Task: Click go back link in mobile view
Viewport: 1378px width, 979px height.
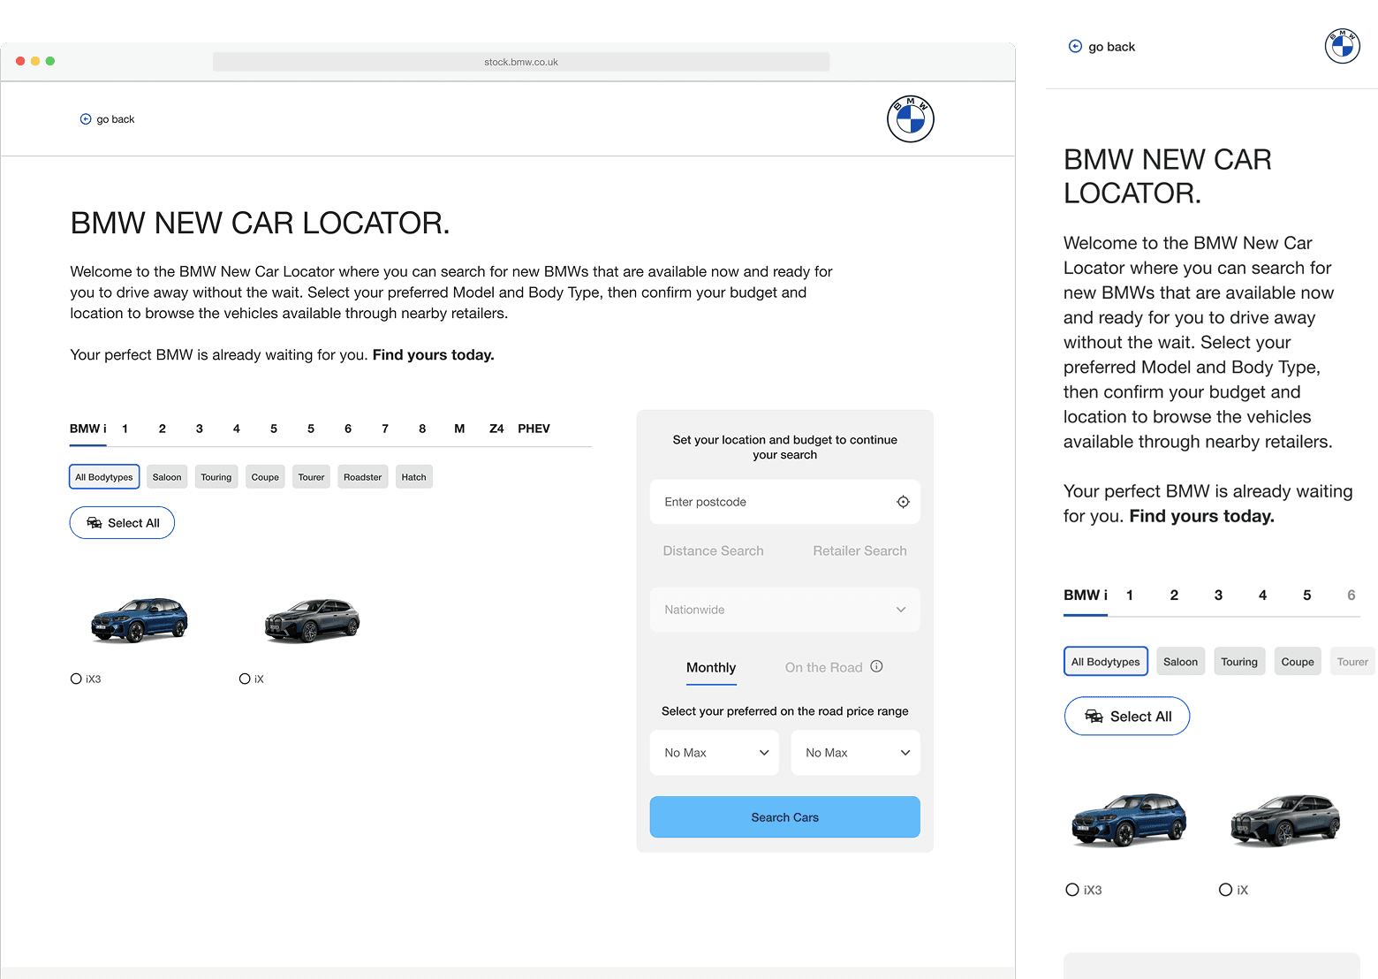Action: (x=1102, y=47)
